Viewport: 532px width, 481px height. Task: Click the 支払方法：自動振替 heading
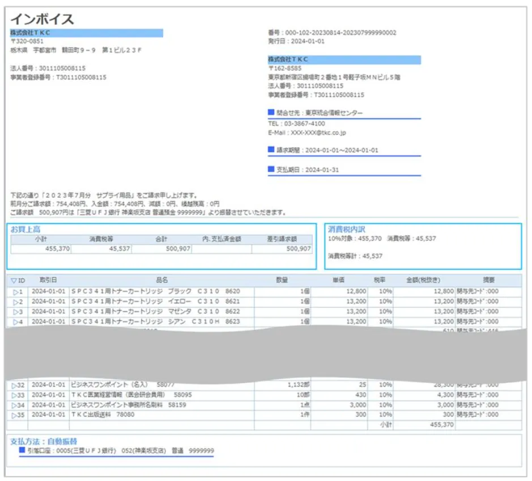pyautogui.click(x=44, y=441)
